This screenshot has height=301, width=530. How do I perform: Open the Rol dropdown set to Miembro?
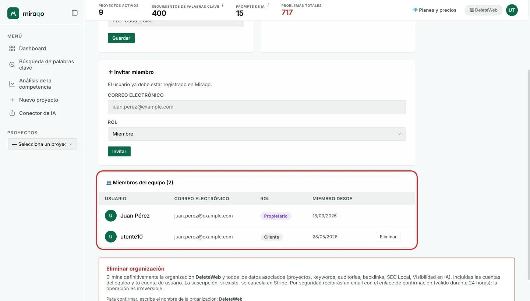pyautogui.click(x=257, y=134)
